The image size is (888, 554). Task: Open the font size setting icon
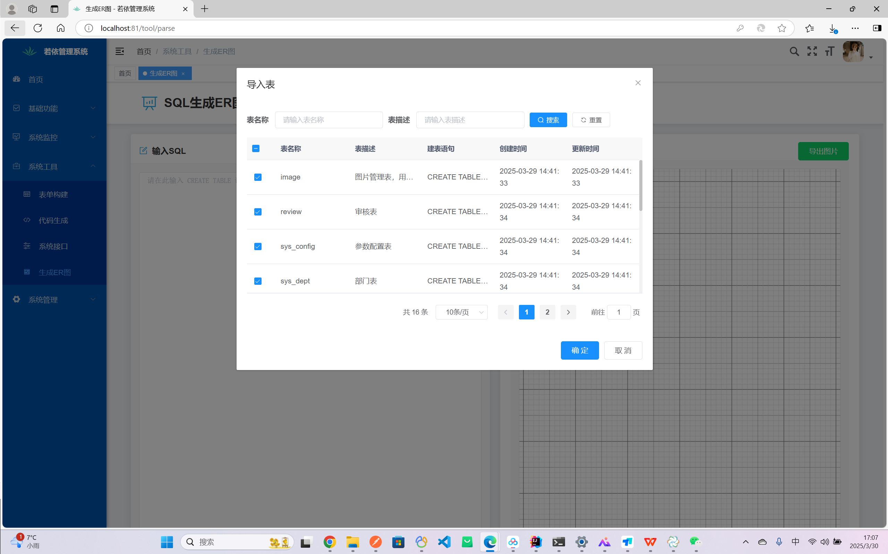pyautogui.click(x=830, y=51)
